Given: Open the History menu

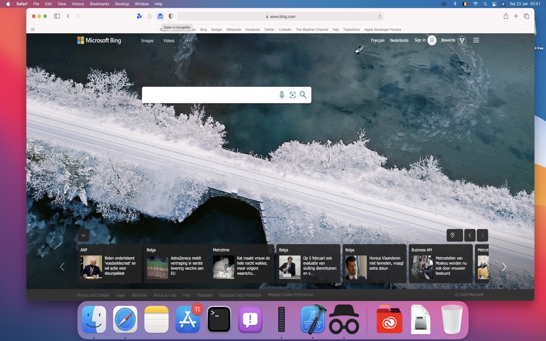Looking at the screenshot, I should [78, 4].
